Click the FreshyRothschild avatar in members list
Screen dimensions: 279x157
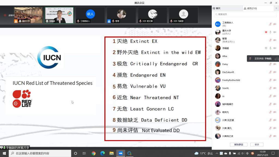[x=218, y=80]
